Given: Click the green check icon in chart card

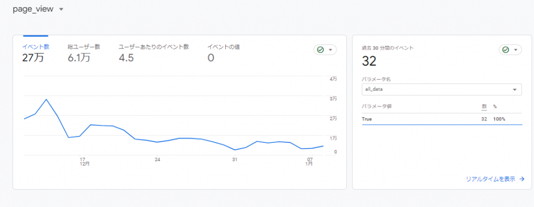Looking at the screenshot, I should (320, 50).
